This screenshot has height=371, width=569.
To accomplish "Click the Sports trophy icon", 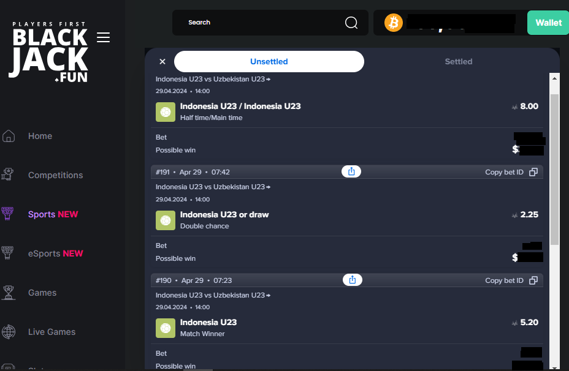I will [7, 214].
